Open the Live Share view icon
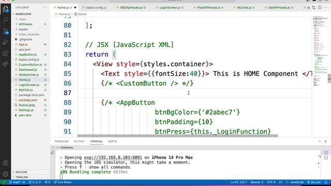Viewport: 331px width, 186px height. point(6,64)
